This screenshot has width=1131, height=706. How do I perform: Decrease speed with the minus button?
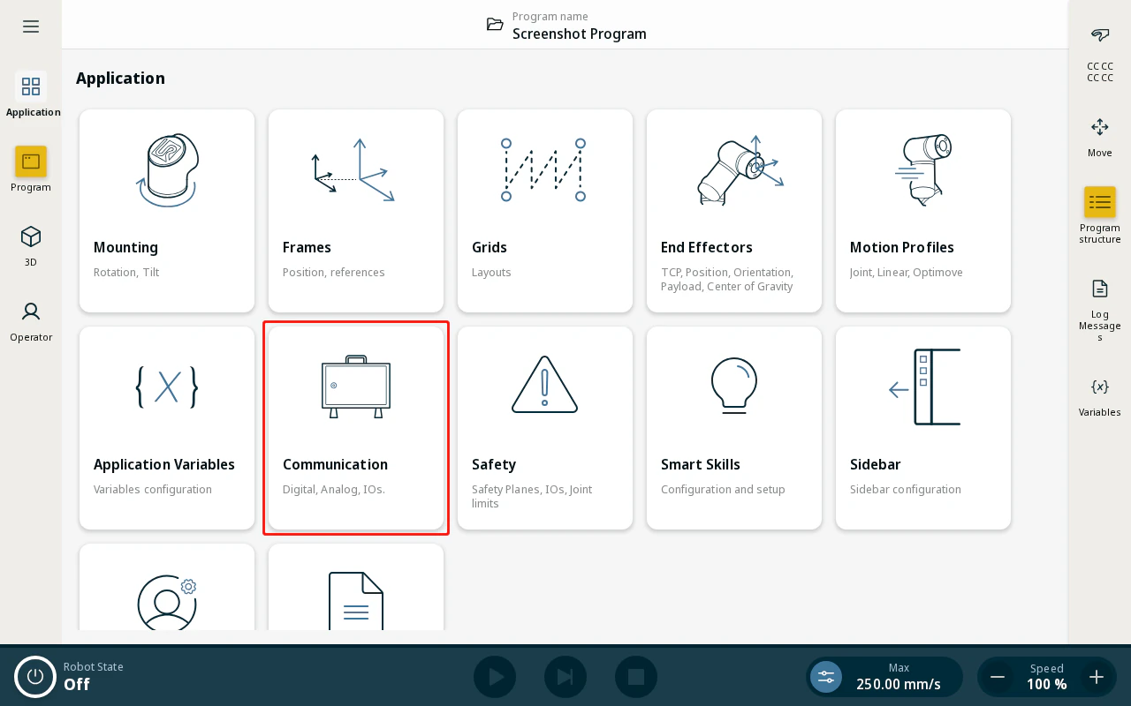998,677
